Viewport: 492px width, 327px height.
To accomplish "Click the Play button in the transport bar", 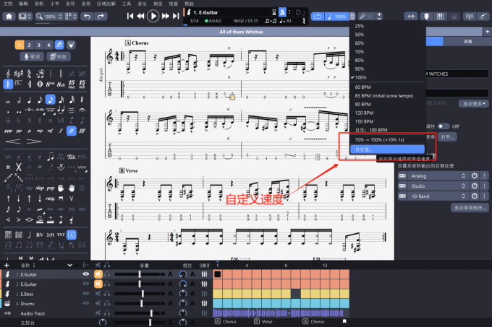I will 153,16.
